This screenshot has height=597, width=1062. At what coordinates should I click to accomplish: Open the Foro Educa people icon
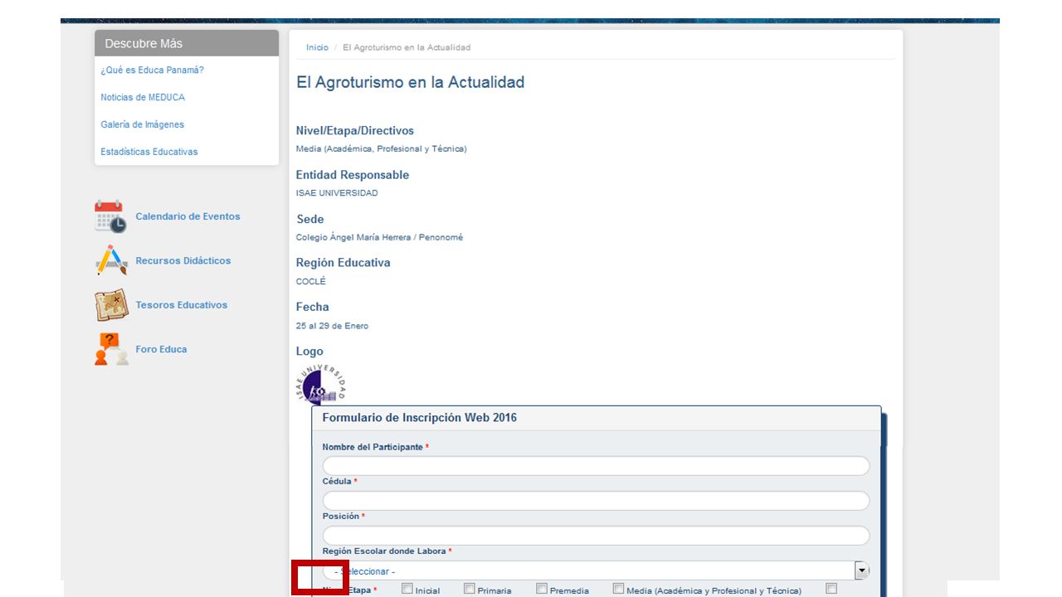point(111,349)
